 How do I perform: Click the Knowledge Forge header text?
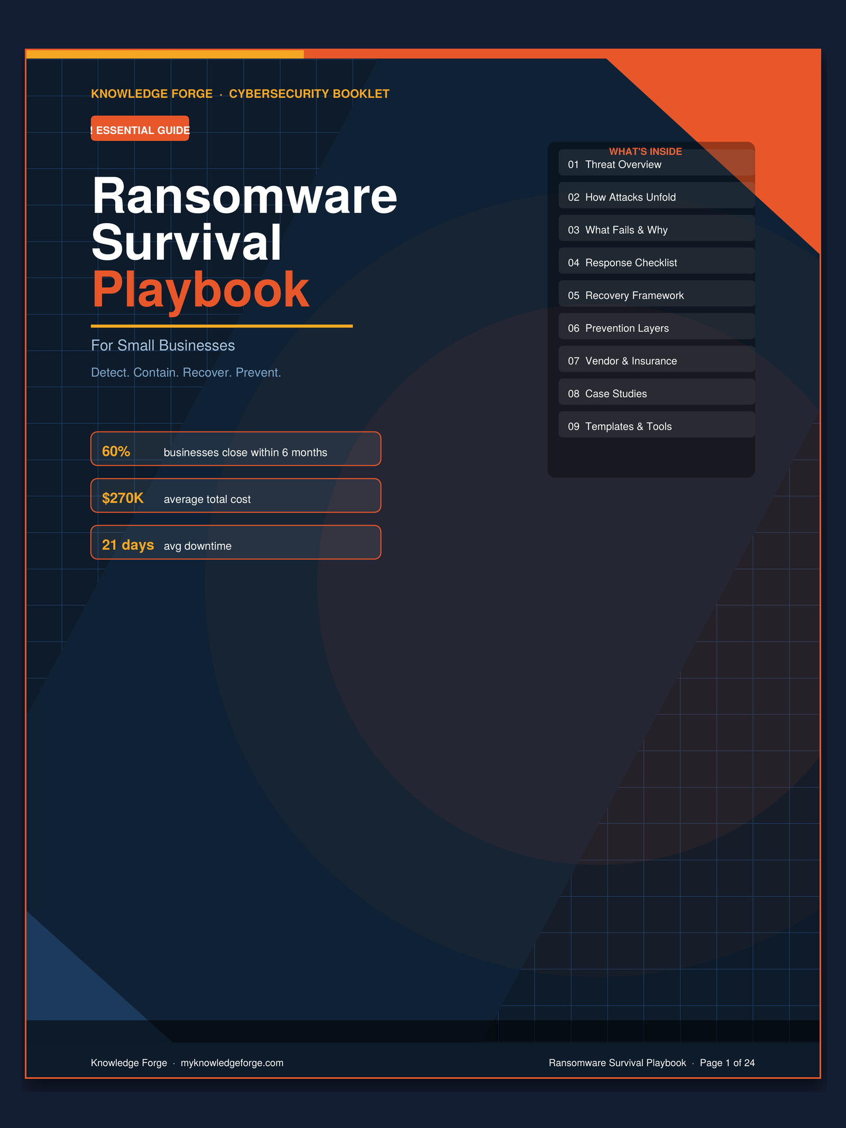pos(152,94)
